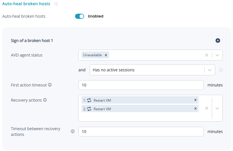Screen dimensions: 233x151
Task: Remove the Unavailable status tag
Action: pyautogui.click(x=106, y=55)
